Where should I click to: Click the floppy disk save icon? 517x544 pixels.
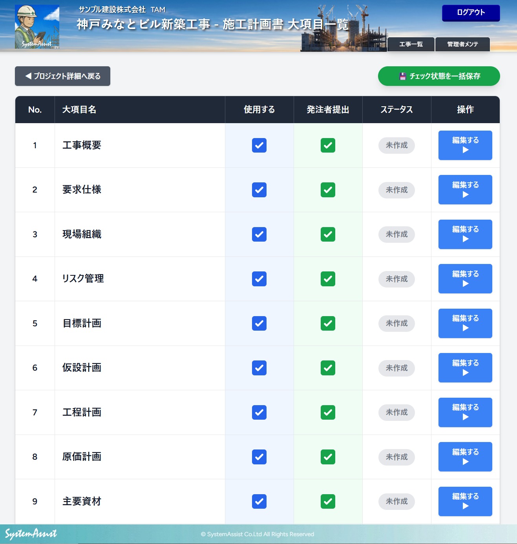coord(402,76)
